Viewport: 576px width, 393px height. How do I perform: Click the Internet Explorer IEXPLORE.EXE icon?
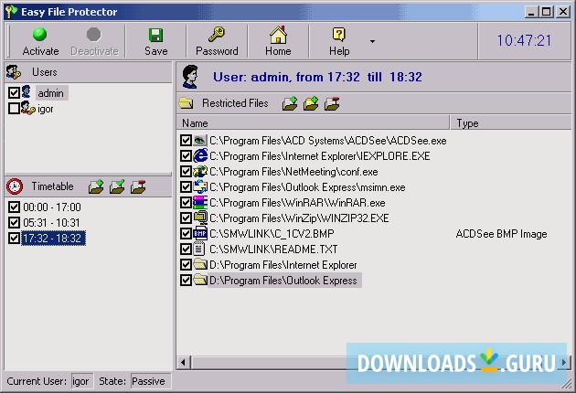point(200,155)
